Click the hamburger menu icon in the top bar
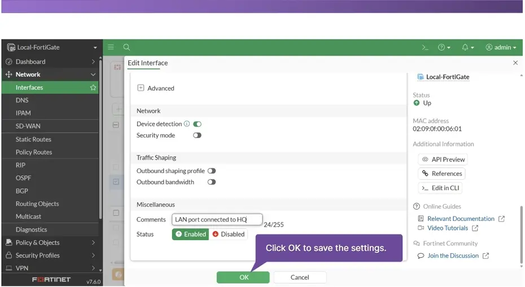The width and height of the screenshot is (525, 287). point(111,47)
